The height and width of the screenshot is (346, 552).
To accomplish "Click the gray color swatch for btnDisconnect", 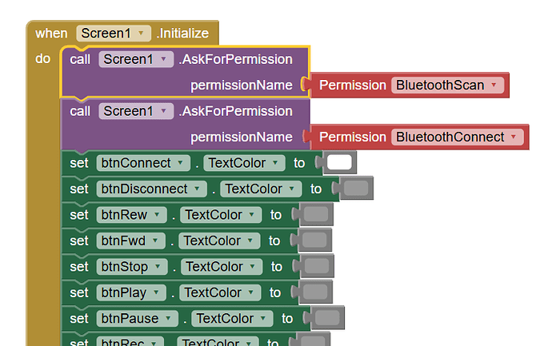I will coord(356,189).
